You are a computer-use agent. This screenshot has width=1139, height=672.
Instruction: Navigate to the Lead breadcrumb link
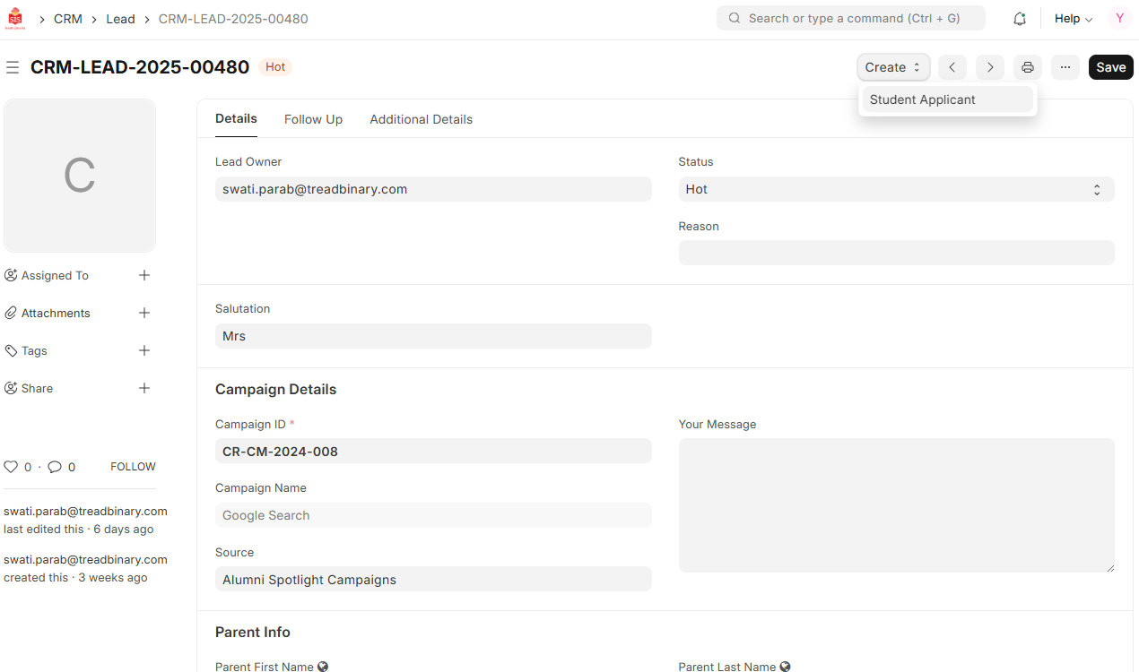tap(120, 19)
